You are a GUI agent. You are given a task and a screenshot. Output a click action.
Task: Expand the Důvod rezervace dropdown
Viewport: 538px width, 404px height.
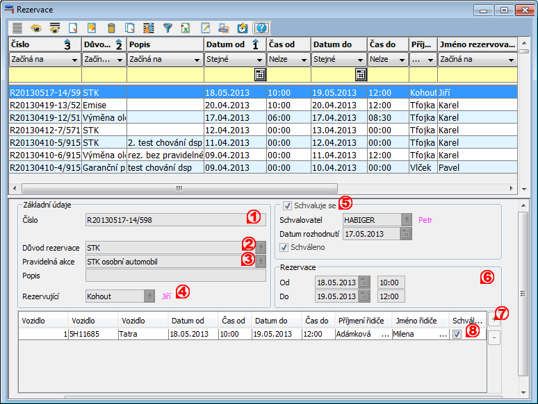(x=261, y=247)
